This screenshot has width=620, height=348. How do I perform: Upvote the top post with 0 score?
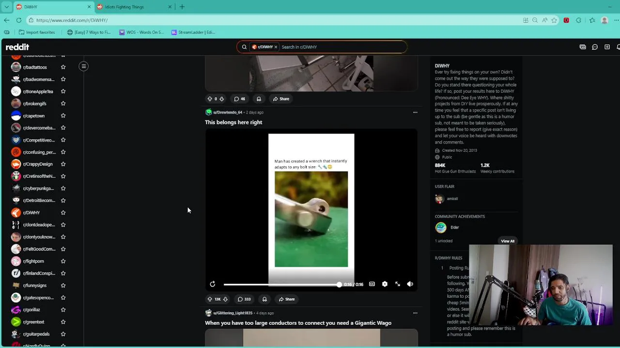[210, 99]
